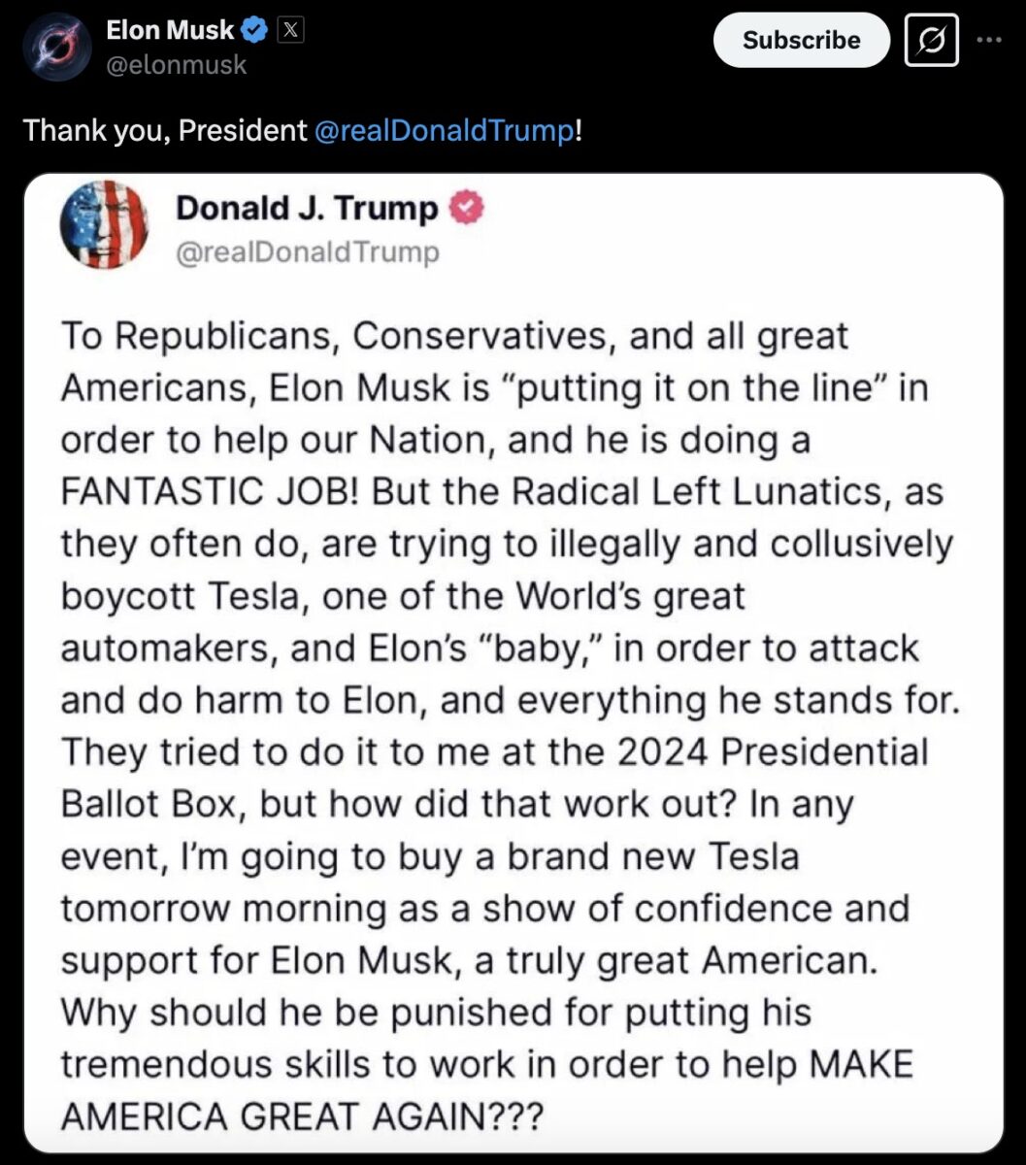Screen dimensions: 1026x1165
Task: Click the X affiliation badge beside Elon Musk
Action: pyautogui.click(x=290, y=31)
